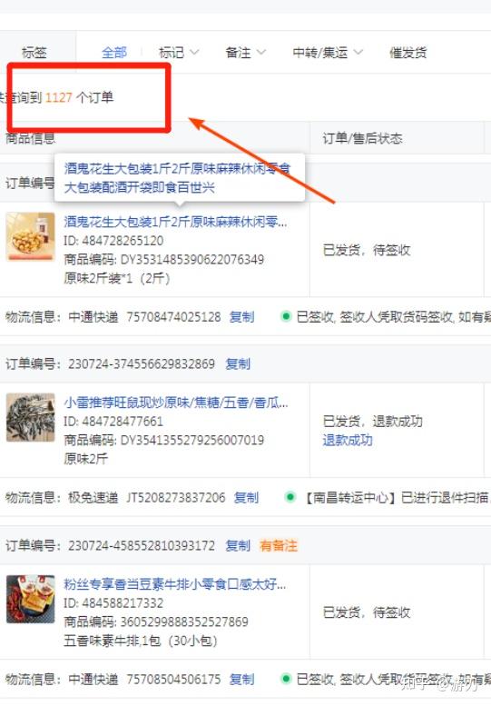Copy order number 230724-458552810393172
The width and height of the screenshot is (491, 706).
238,545
